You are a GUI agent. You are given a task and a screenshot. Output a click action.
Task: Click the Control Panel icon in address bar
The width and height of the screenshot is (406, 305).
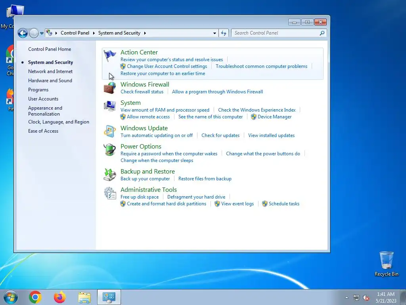point(49,33)
